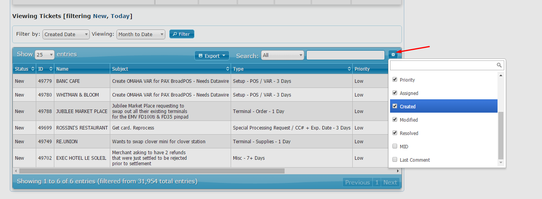
Task: Enable the Last Comment column checkbox
Action: (x=395, y=160)
